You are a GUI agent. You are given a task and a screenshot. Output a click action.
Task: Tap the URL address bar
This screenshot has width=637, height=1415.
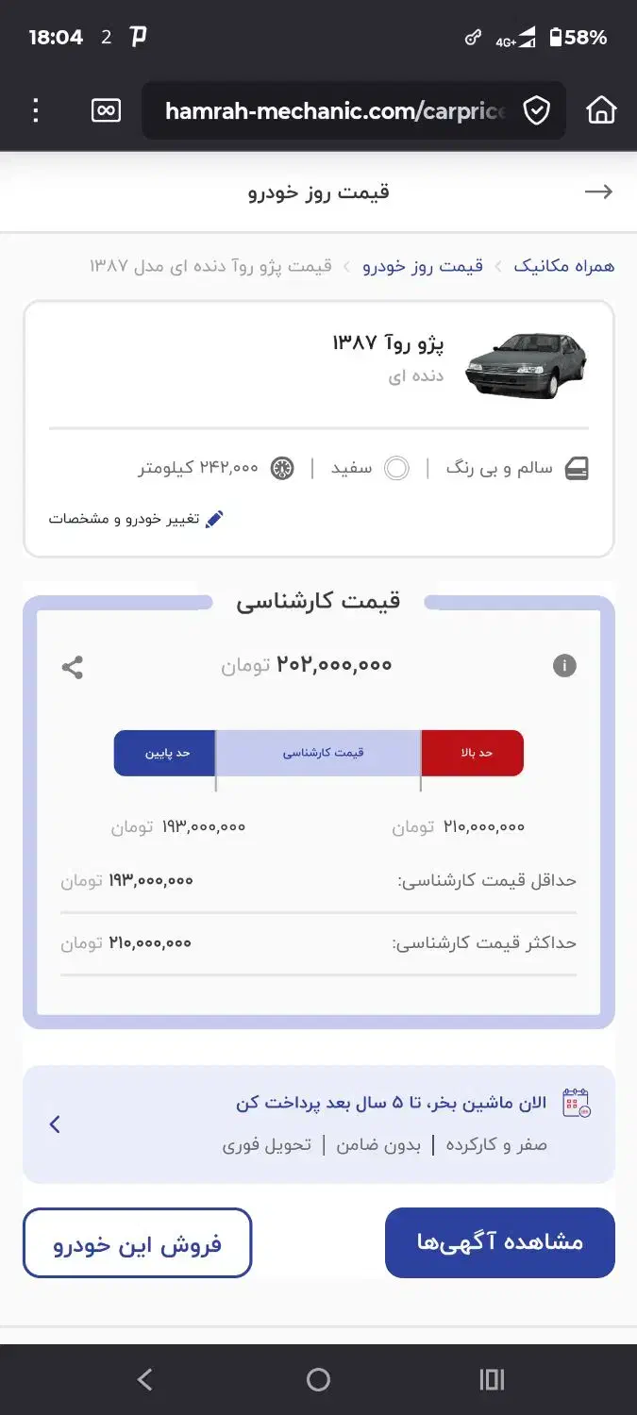coord(335,111)
